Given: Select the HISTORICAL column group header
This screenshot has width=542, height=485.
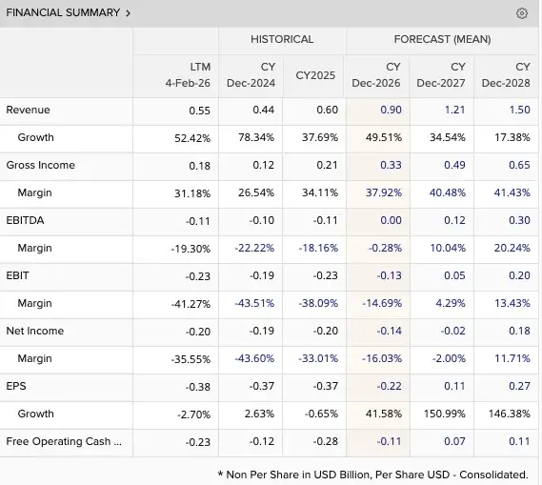Looking at the screenshot, I should click(x=282, y=39).
